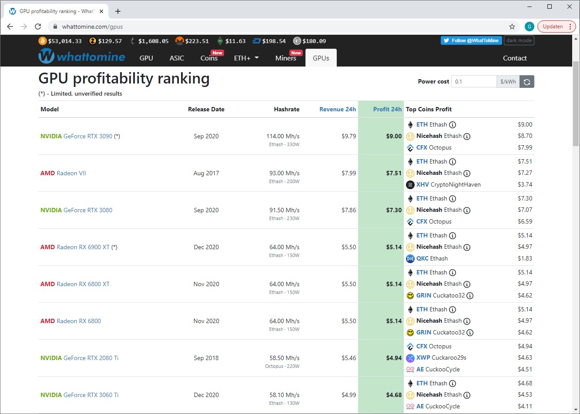Image resolution: width=580 pixels, height=414 pixels.
Task: Click the 114.00 Mh/s hashrate value
Action: click(283, 136)
